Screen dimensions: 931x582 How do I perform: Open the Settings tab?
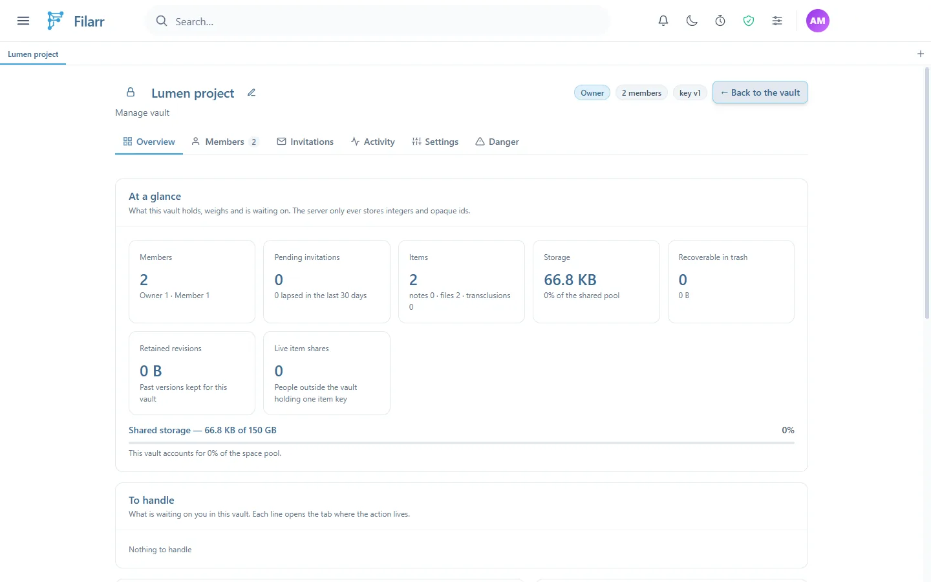pos(435,142)
